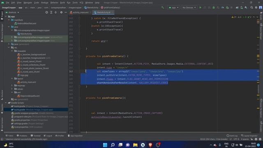Open File Explorer from taskbar
The height and width of the screenshot is (148, 263).
pyautogui.click(x=135, y=145)
